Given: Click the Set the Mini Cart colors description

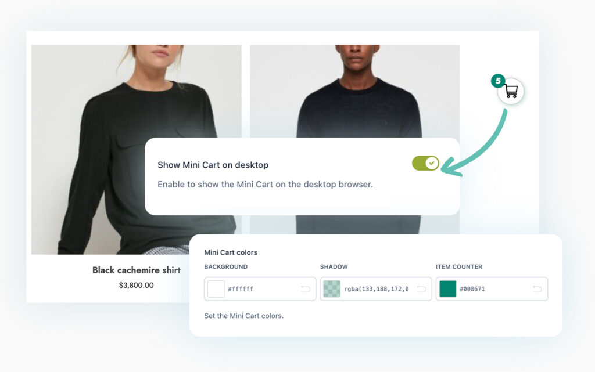Looking at the screenshot, I should pyautogui.click(x=243, y=316).
